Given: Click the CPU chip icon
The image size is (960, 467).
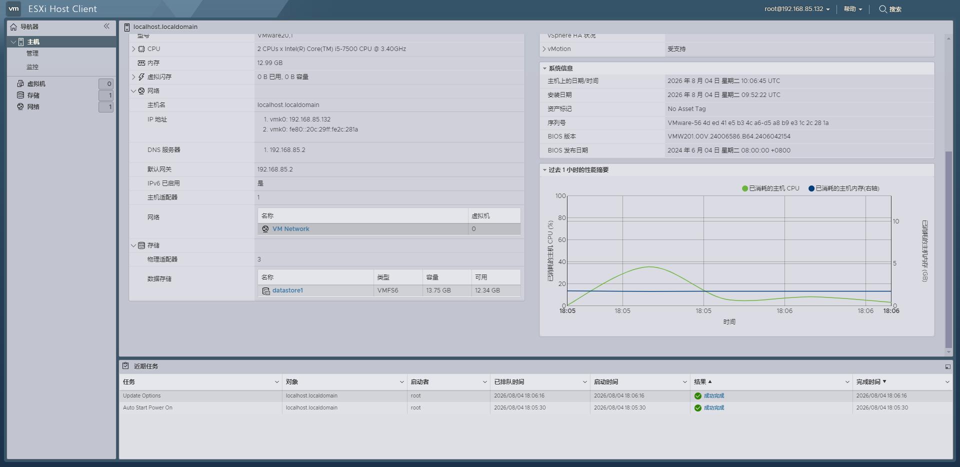Looking at the screenshot, I should pos(141,49).
